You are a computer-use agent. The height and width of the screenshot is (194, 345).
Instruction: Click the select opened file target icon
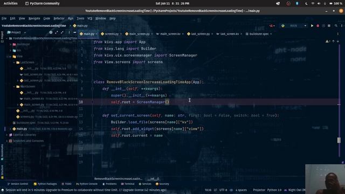[x=51, y=32]
